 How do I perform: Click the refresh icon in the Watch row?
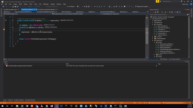157,66
